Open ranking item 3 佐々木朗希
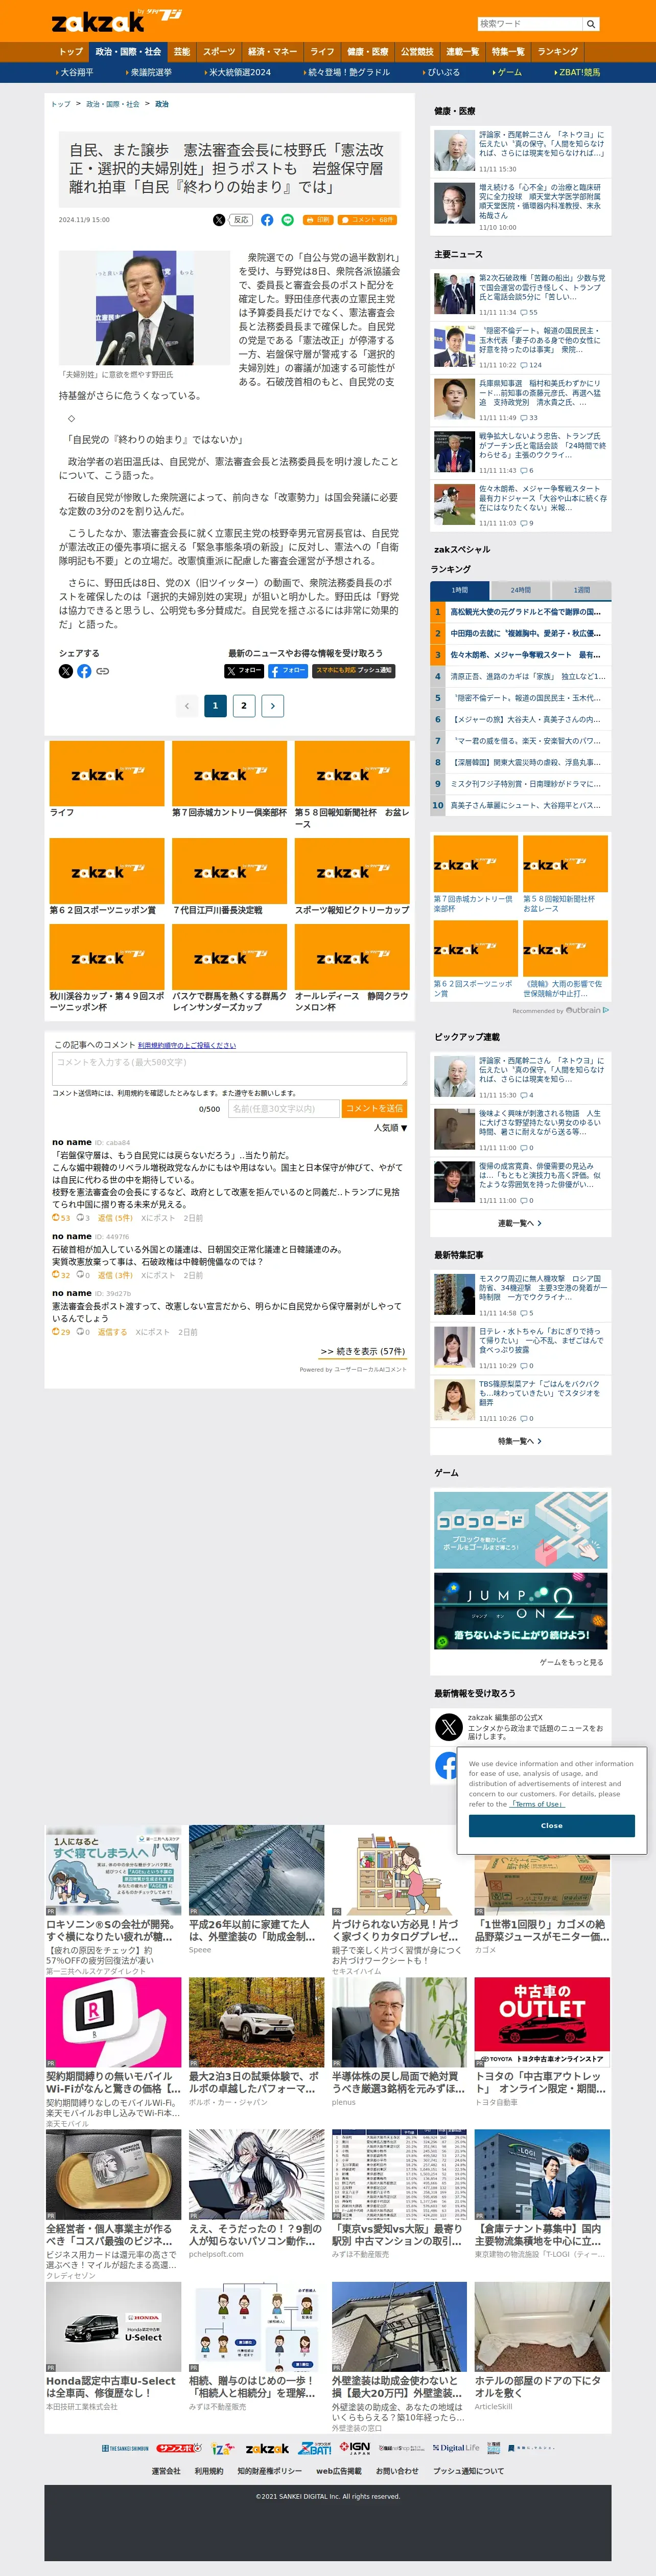 [x=520, y=655]
